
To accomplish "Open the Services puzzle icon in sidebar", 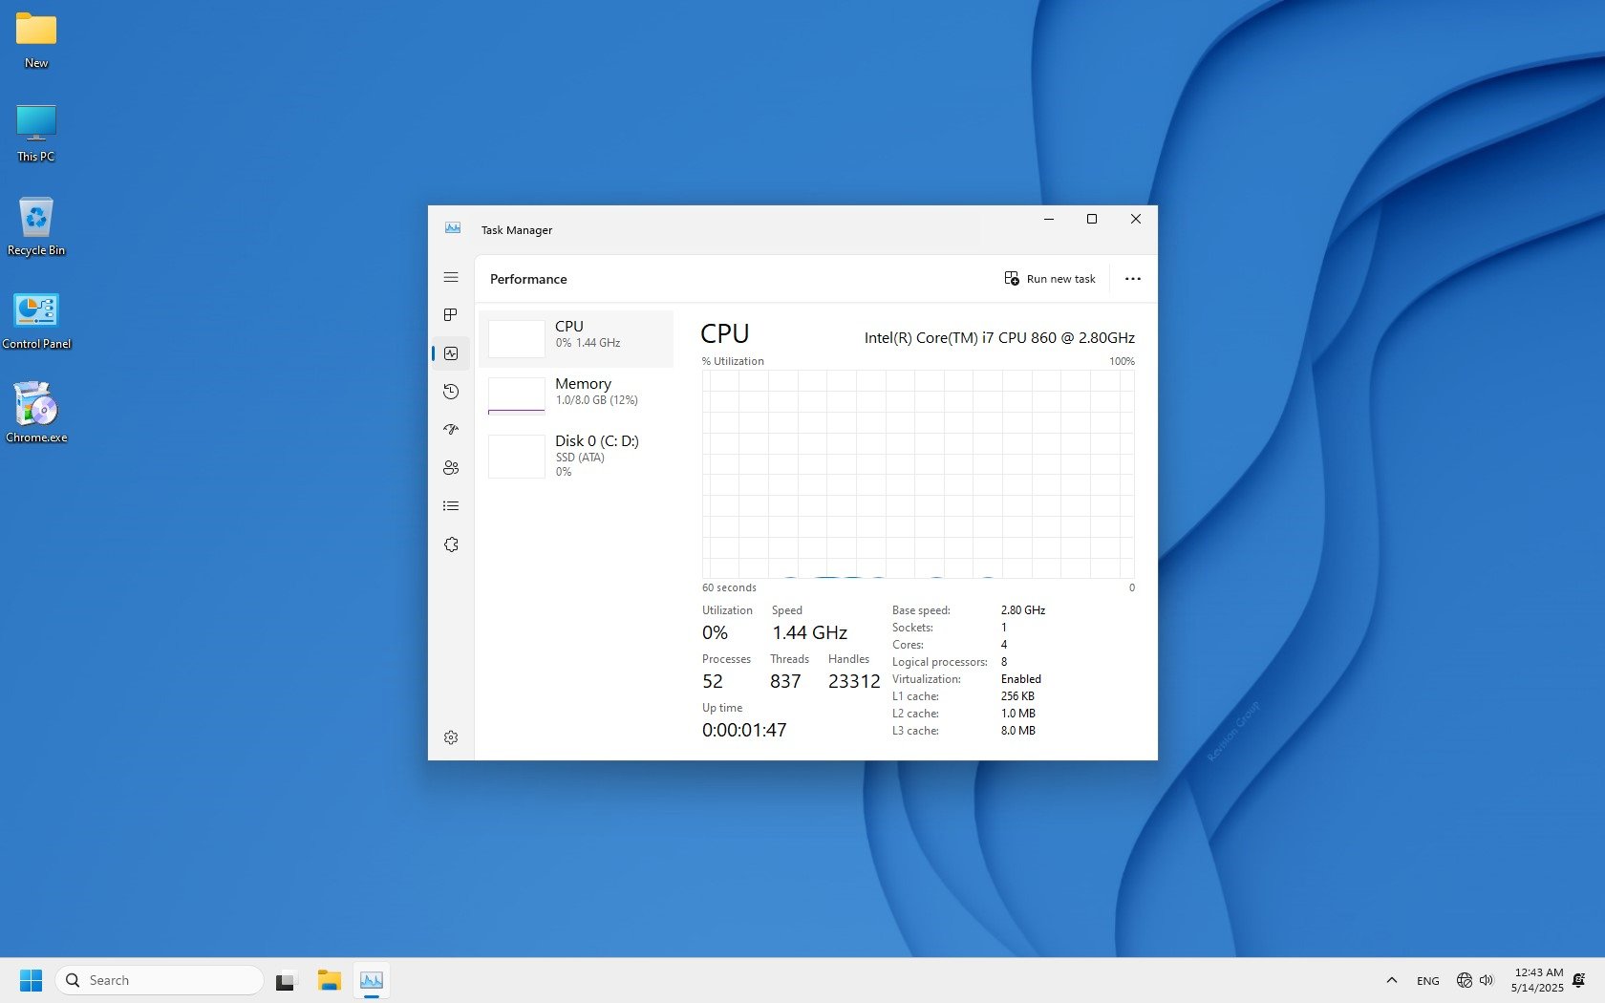I will coord(451,544).
